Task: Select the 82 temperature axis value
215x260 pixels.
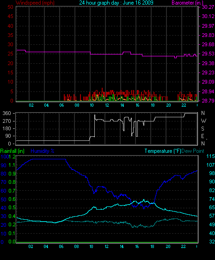Action: [x=212, y=190]
